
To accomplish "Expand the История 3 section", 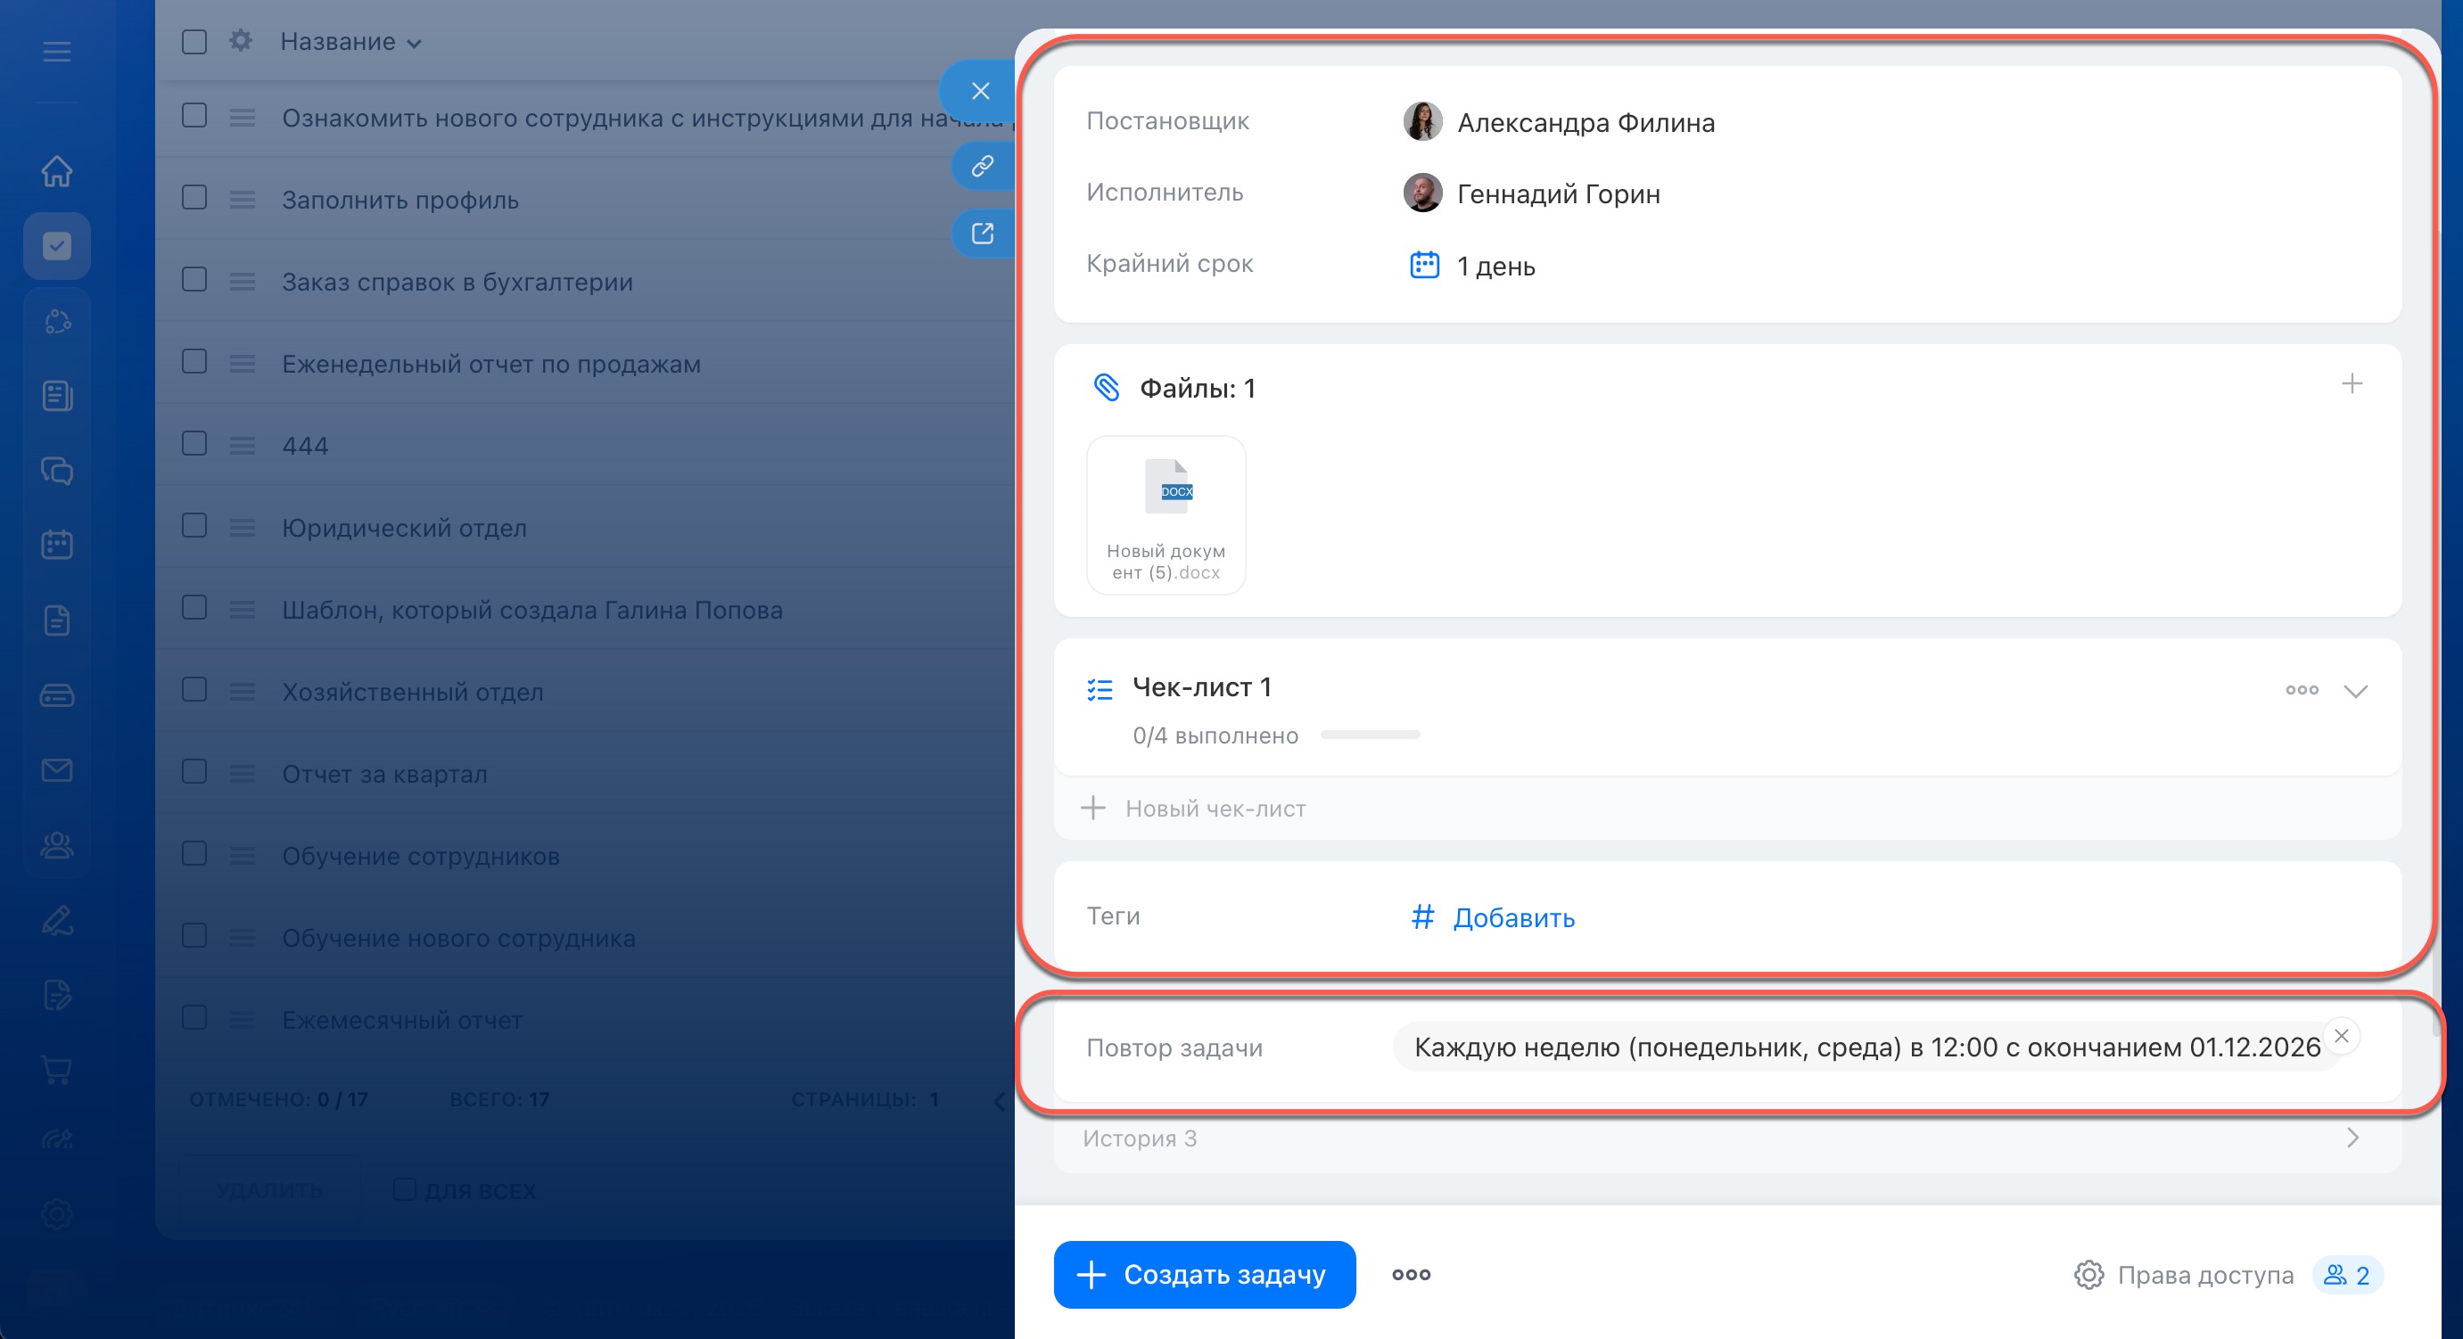I will click(x=2352, y=1138).
